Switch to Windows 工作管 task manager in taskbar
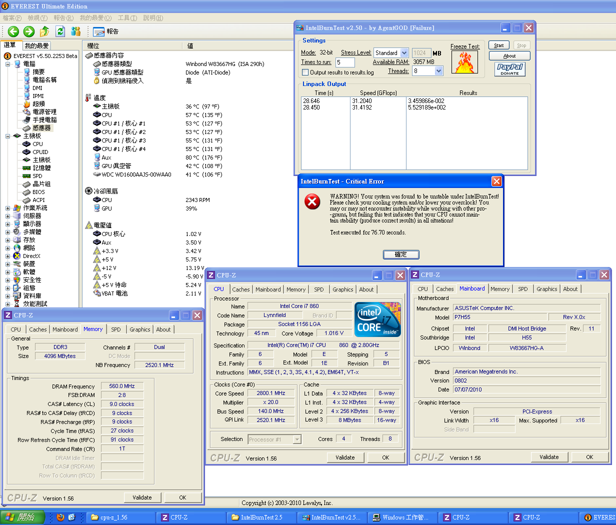 pos(402,517)
